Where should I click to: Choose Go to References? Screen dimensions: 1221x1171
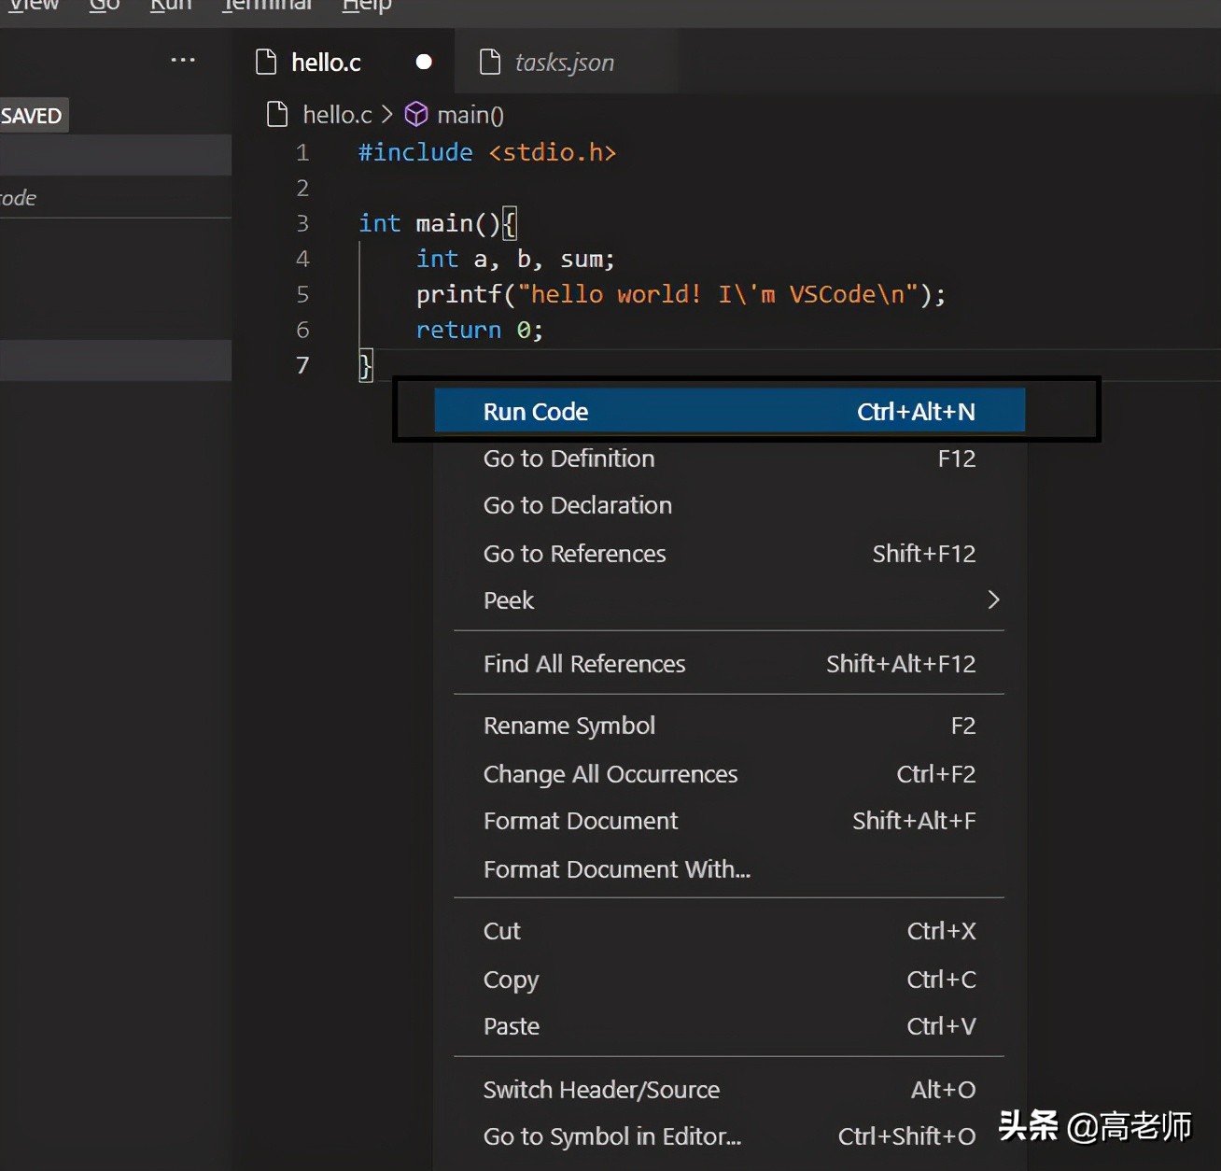729,554
